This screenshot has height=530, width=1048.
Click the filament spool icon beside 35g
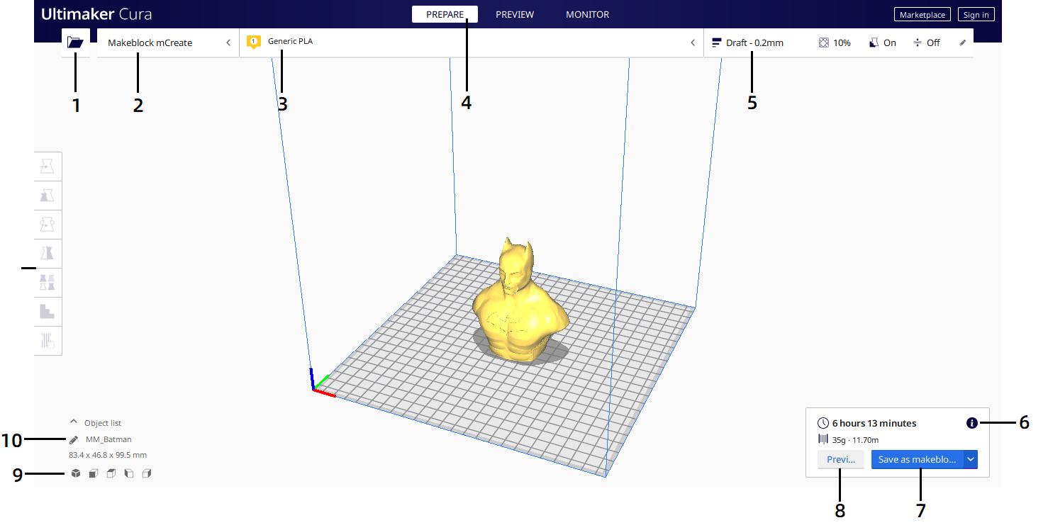[823, 439]
